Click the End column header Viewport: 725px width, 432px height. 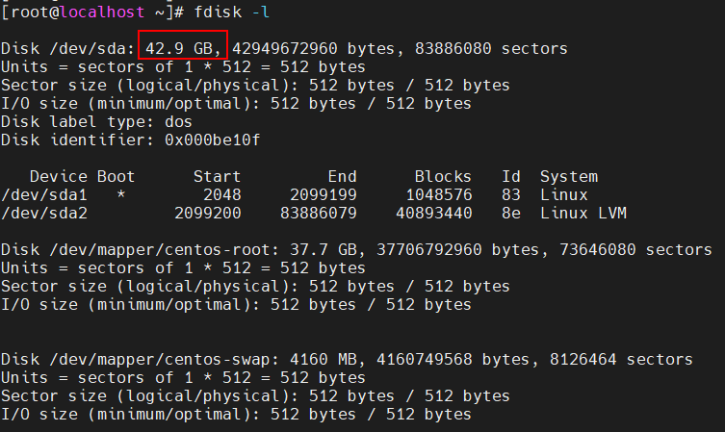click(x=342, y=176)
